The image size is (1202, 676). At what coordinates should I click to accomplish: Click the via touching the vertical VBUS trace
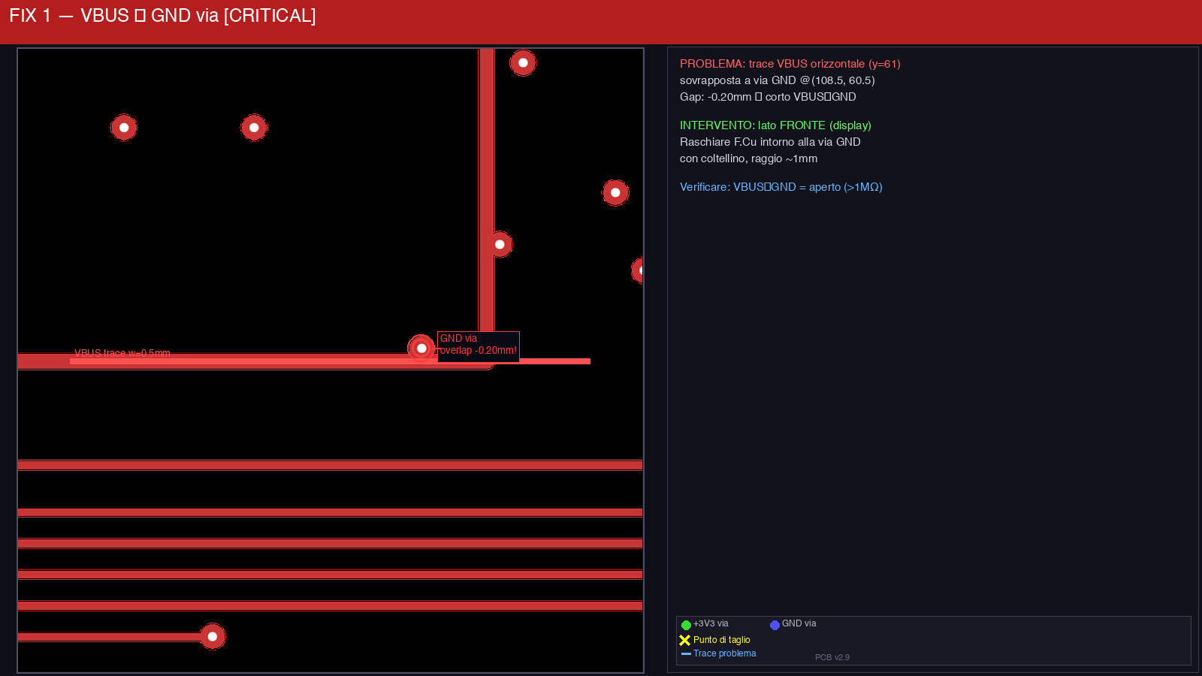coord(500,245)
